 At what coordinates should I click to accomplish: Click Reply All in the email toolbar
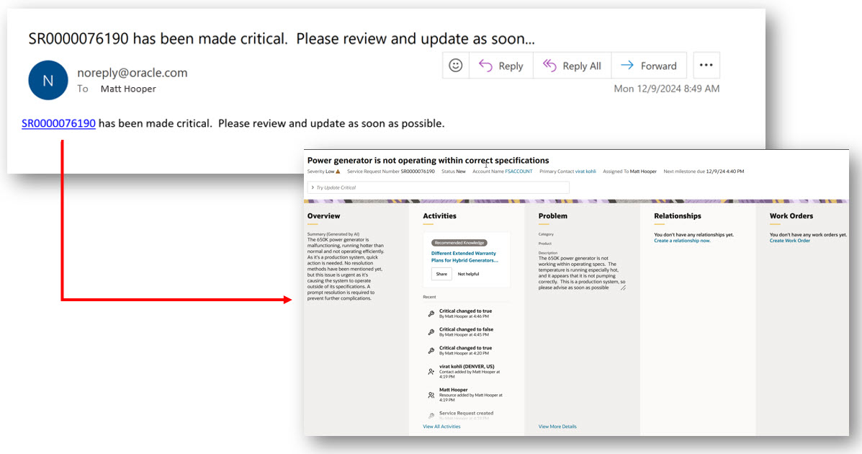[573, 66]
